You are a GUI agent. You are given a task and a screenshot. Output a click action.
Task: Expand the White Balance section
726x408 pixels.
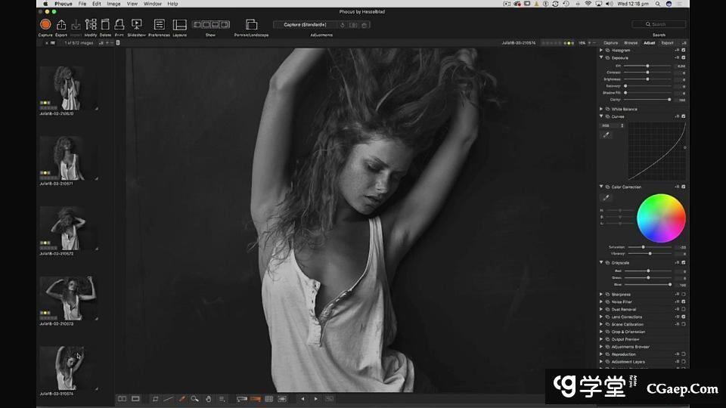(x=602, y=109)
